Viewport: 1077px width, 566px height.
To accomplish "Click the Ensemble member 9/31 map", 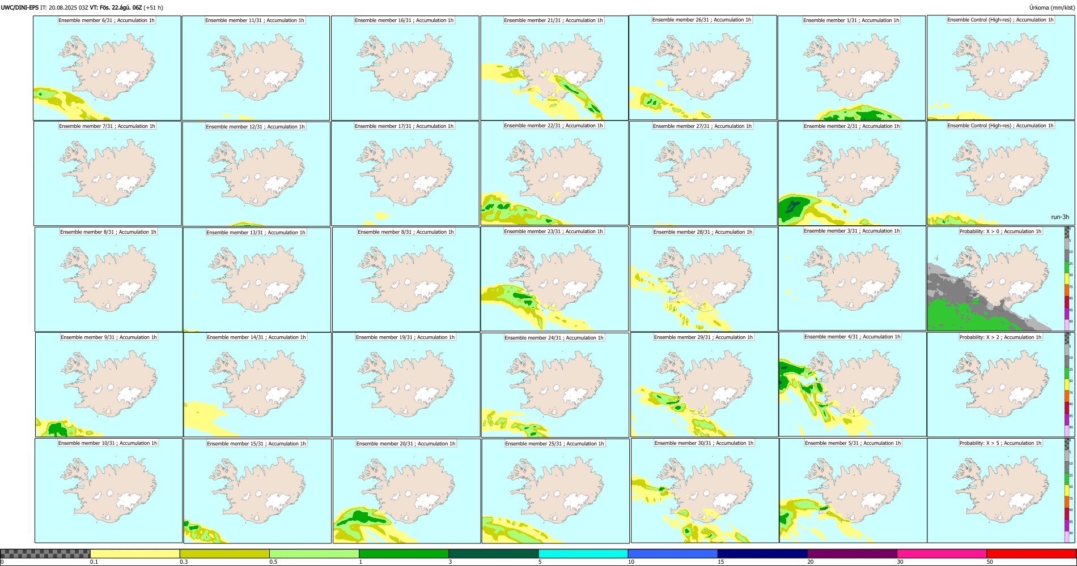I will coord(109,384).
